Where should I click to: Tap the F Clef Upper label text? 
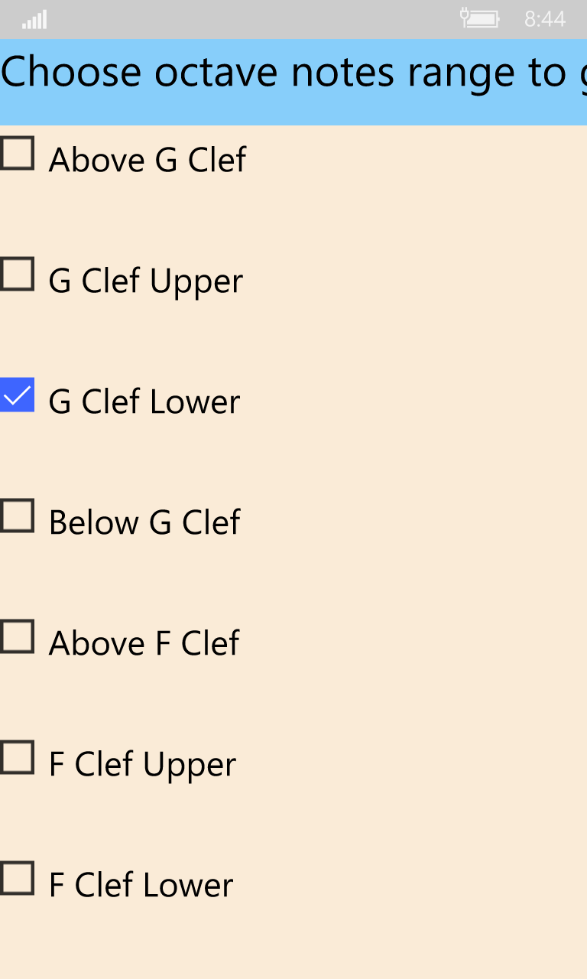pyautogui.click(x=142, y=765)
